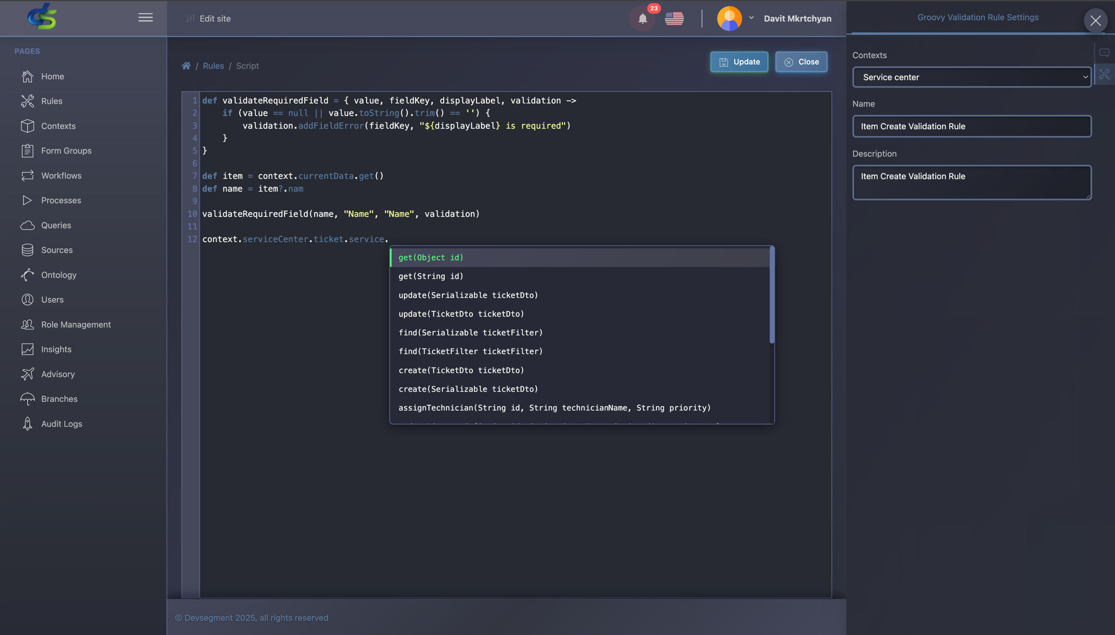The width and height of the screenshot is (1115, 635).
Task: Expand the Davit Mkrtchyan profile chevron
Action: (751, 18)
